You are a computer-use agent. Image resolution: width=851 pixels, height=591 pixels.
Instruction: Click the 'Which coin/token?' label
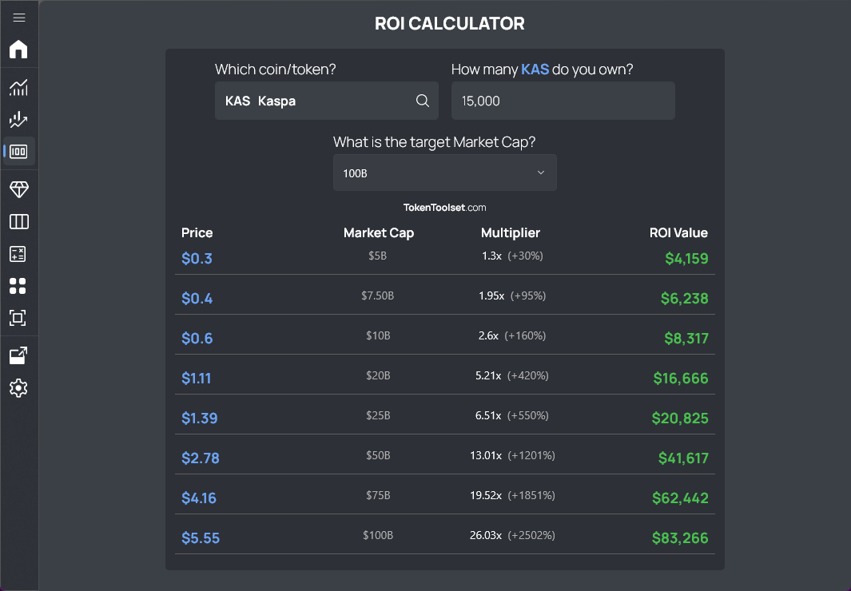click(275, 69)
